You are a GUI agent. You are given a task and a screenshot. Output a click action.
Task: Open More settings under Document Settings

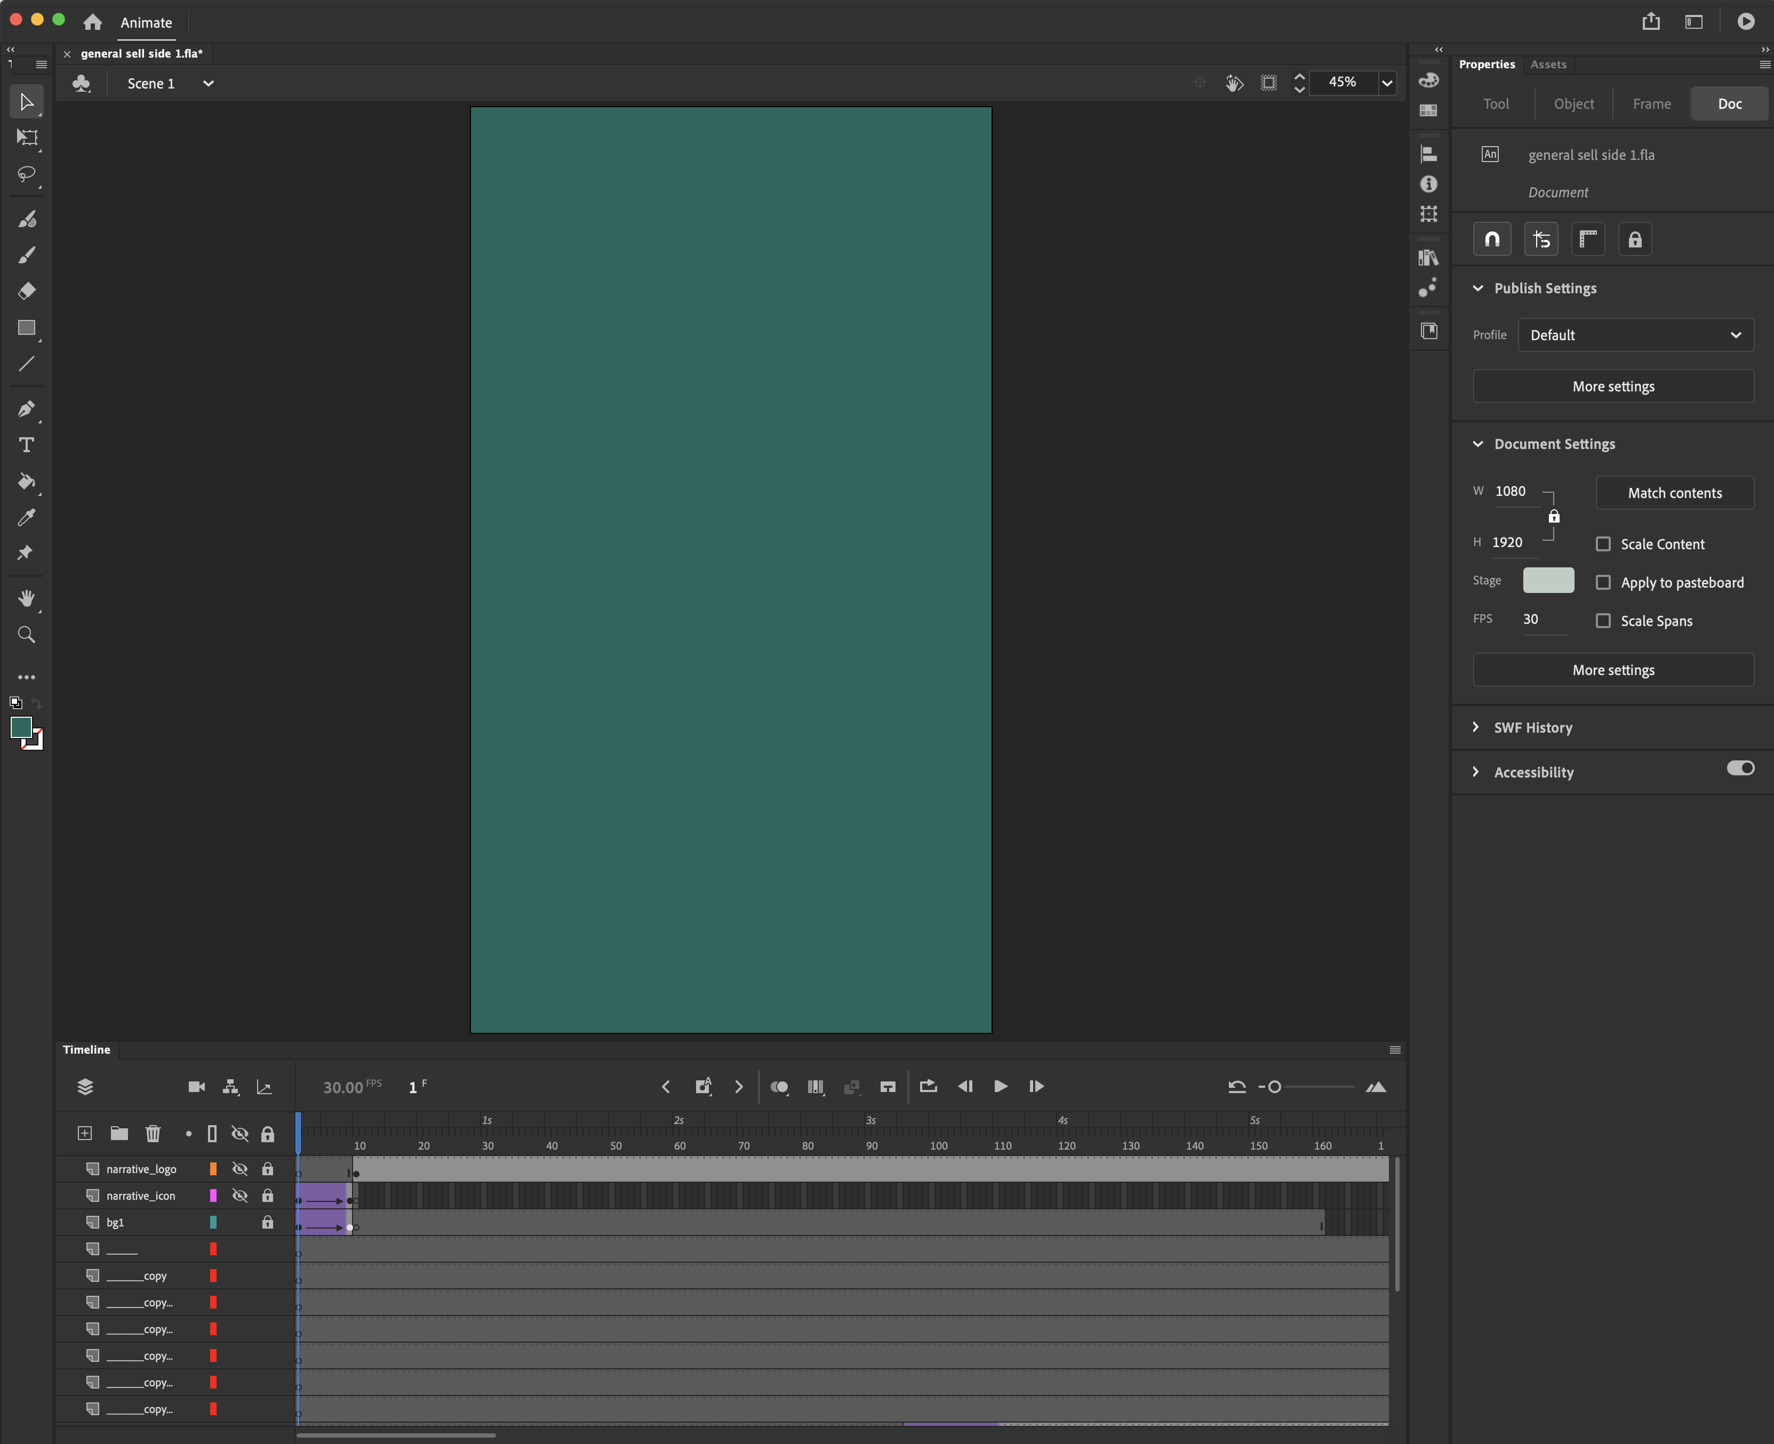1612,670
